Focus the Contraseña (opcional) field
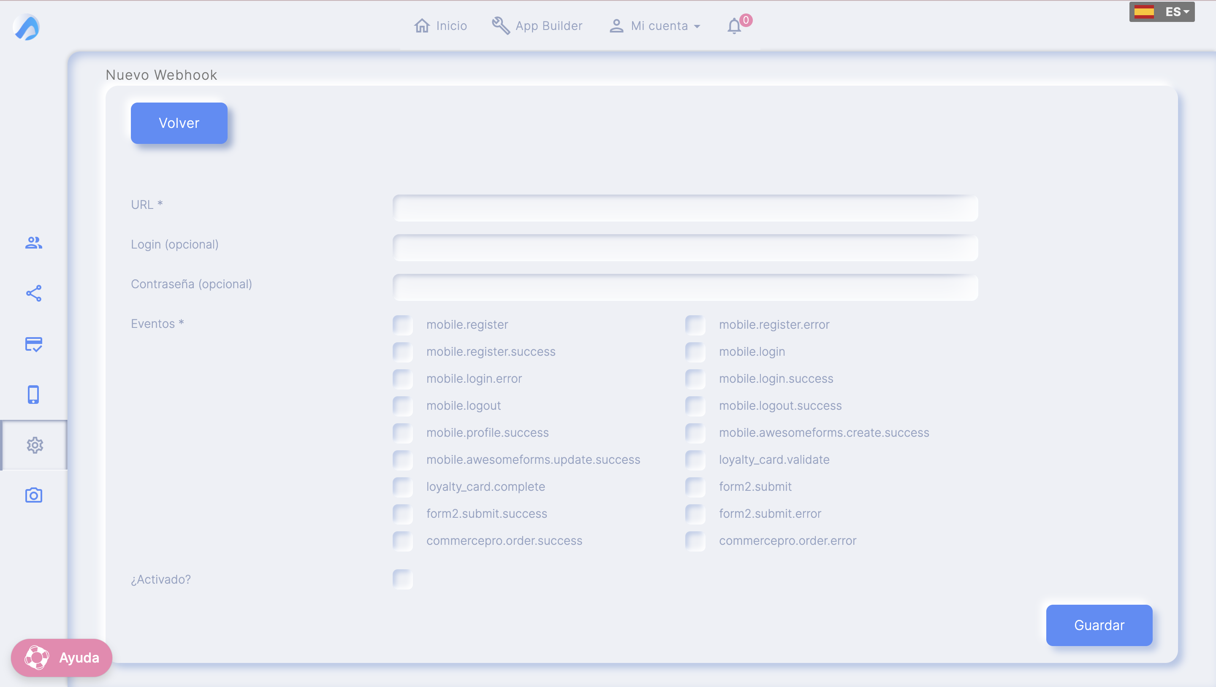 point(685,287)
